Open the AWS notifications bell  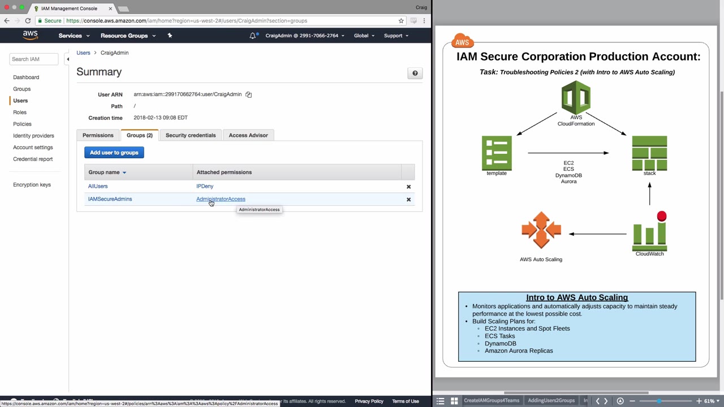click(253, 36)
